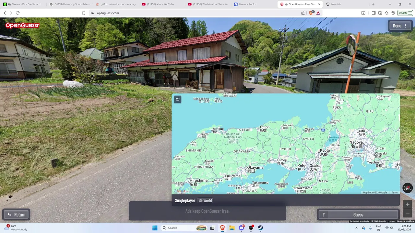Switch to Stream - Kick Dashboard tab
Image resolution: width=415 pixels, height=233 pixels.
point(23,4)
